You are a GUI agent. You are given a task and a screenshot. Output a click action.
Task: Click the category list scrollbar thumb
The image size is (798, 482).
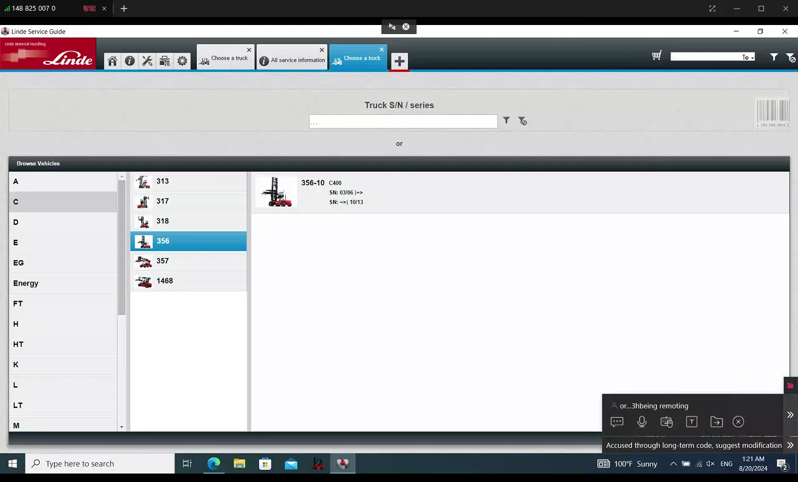(x=122, y=248)
